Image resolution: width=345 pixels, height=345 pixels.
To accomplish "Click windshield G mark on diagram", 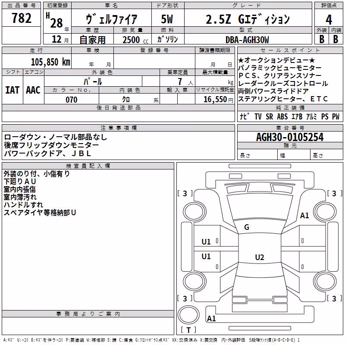I will pyautogui.click(x=247, y=227).
